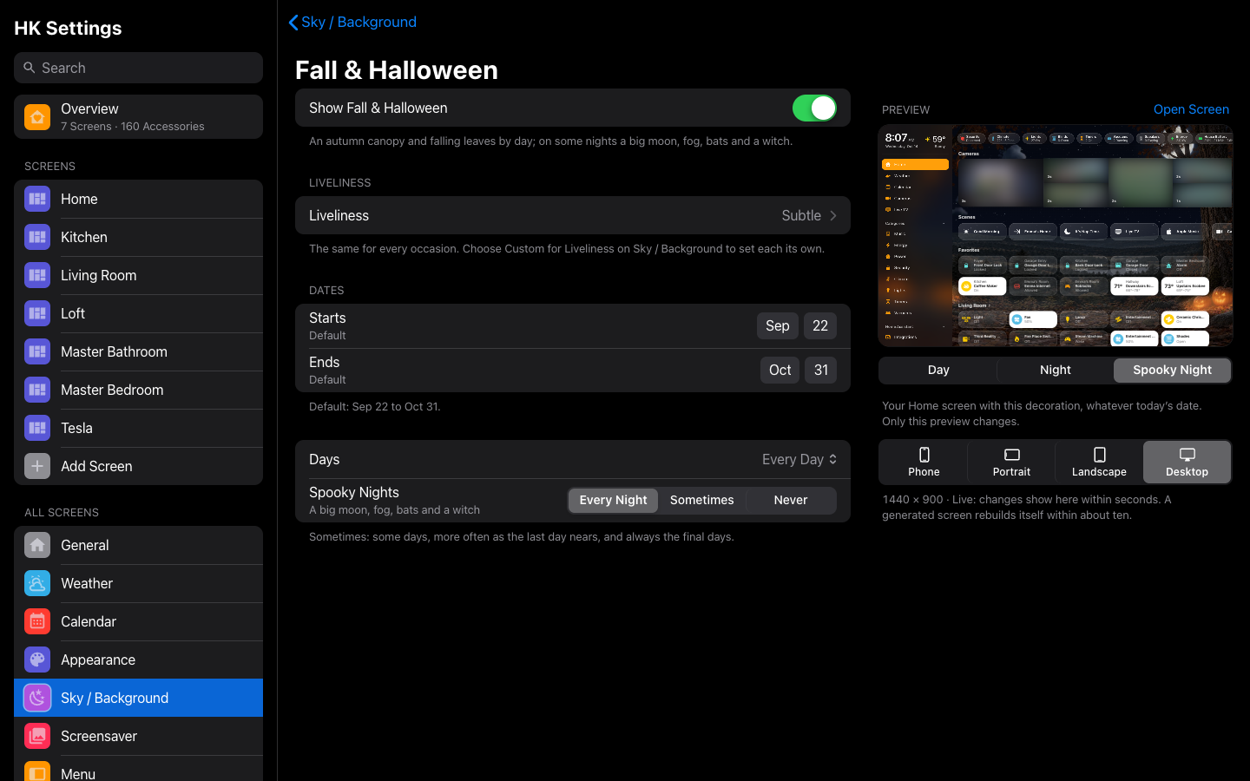Image resolution: width=1250 pixels, height=781 pixels.
Task: Click the Screensaver icon in sidebar
Action: 37,736
